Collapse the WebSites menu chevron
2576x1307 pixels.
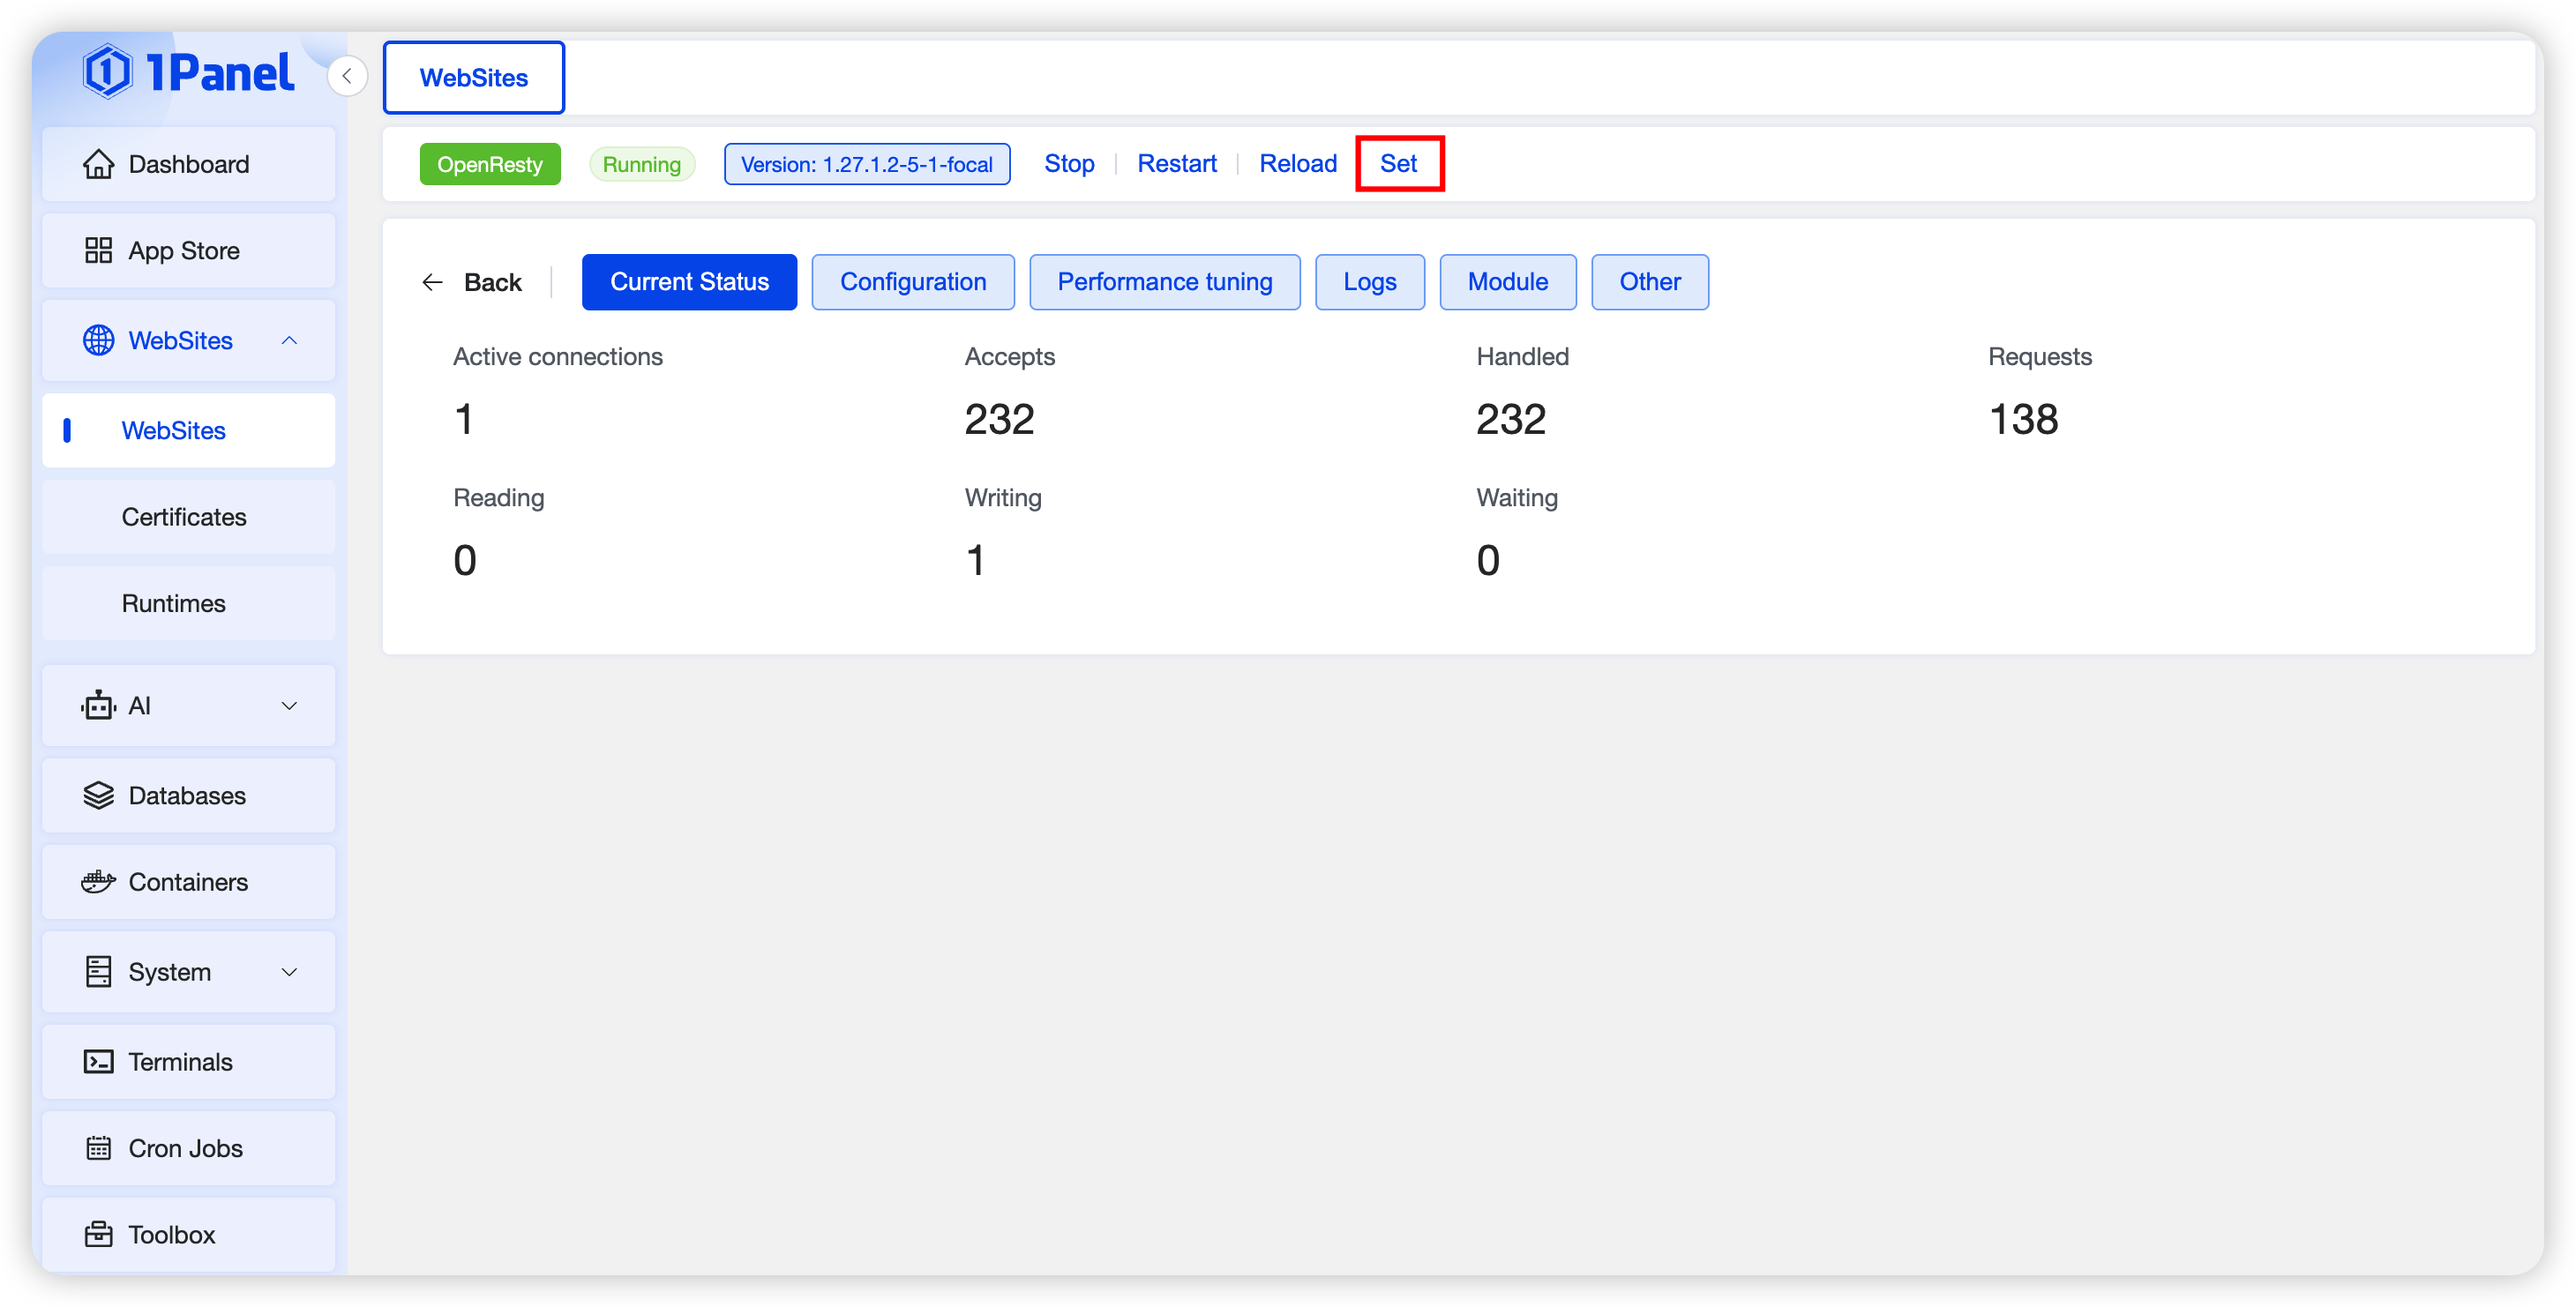(x=289, y=341)
